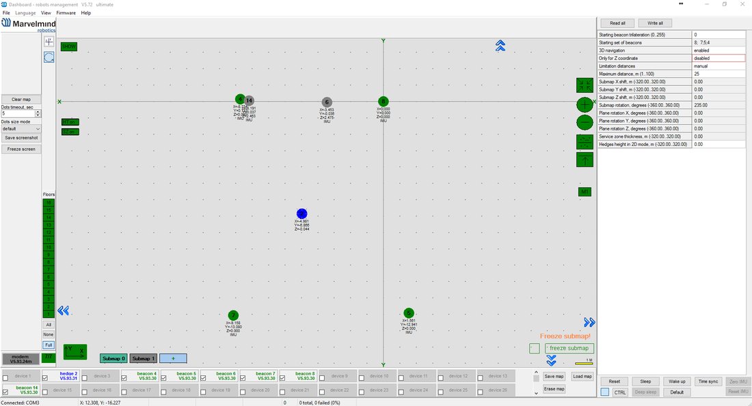Click the blue color square beside CTRL

pos(605,392)
